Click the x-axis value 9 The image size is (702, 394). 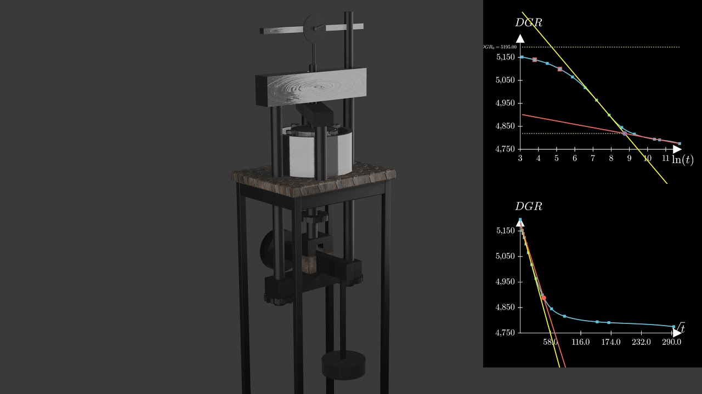(629, 158)
